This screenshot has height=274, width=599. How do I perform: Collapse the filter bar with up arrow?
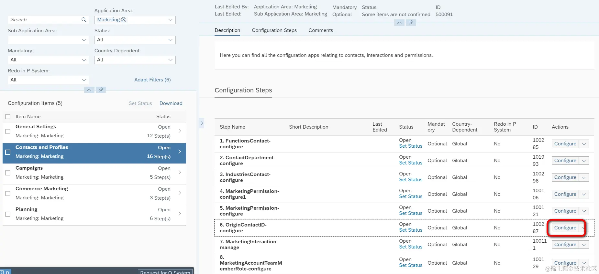pos(89,90)
